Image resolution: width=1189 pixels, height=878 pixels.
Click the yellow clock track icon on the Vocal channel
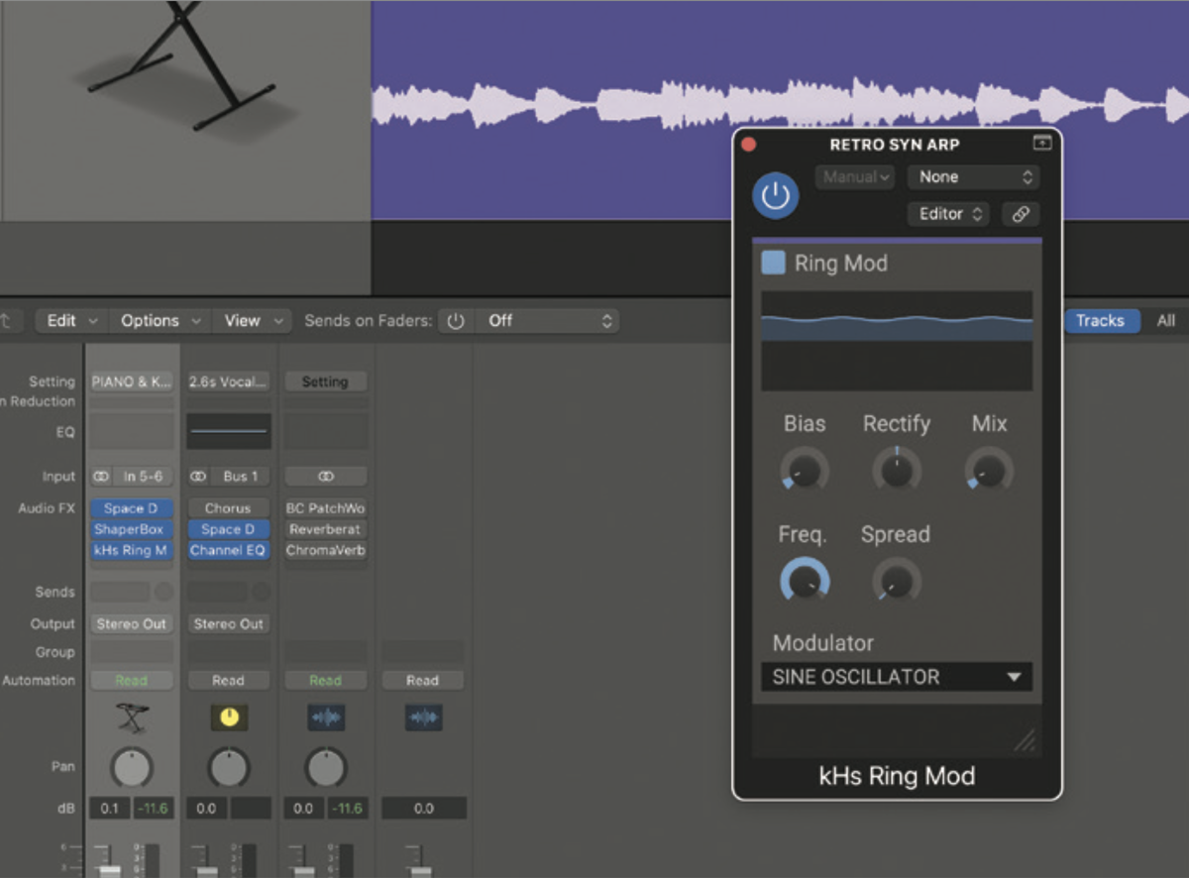(x=228, y=717)
